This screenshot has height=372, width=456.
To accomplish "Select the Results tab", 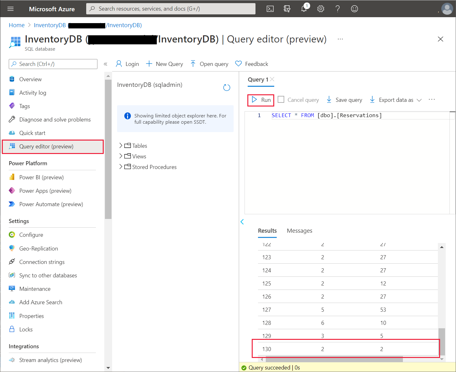I will point(267,231).
